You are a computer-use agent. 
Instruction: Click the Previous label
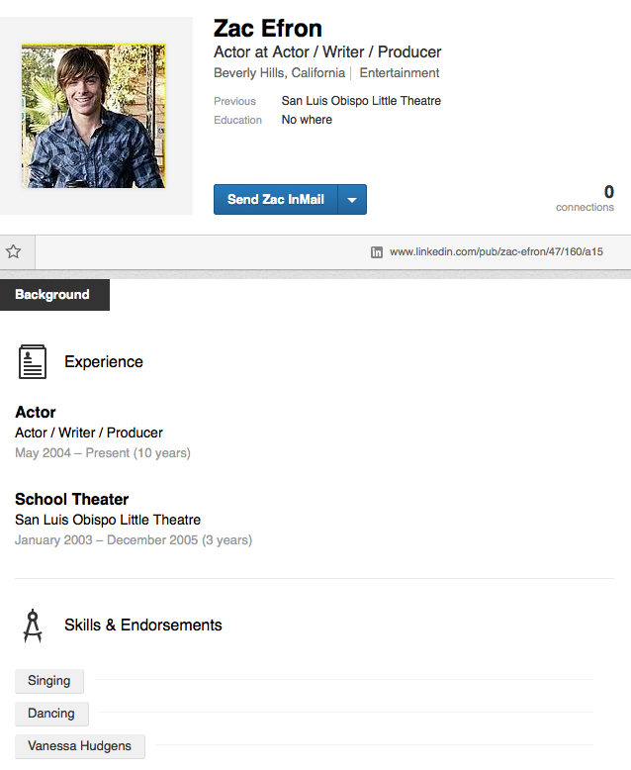[234, 101]
